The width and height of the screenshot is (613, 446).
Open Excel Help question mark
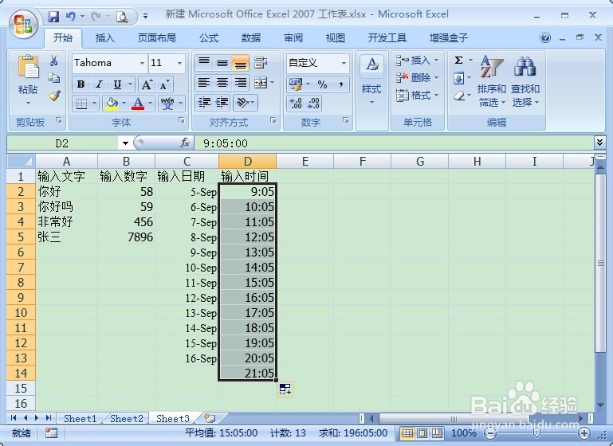545,37
